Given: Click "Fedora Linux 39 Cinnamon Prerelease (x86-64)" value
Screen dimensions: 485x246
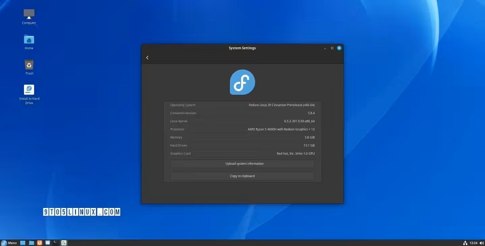Looking at the screenshot, I should 281,105.
